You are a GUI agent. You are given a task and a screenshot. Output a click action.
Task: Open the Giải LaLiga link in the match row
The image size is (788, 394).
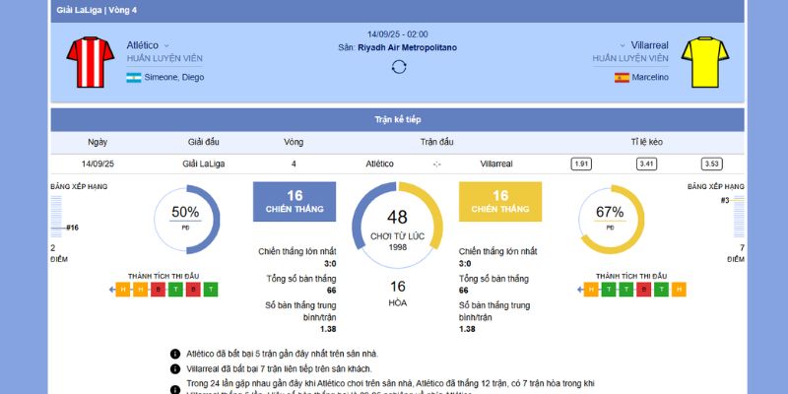tap(203, 164)
